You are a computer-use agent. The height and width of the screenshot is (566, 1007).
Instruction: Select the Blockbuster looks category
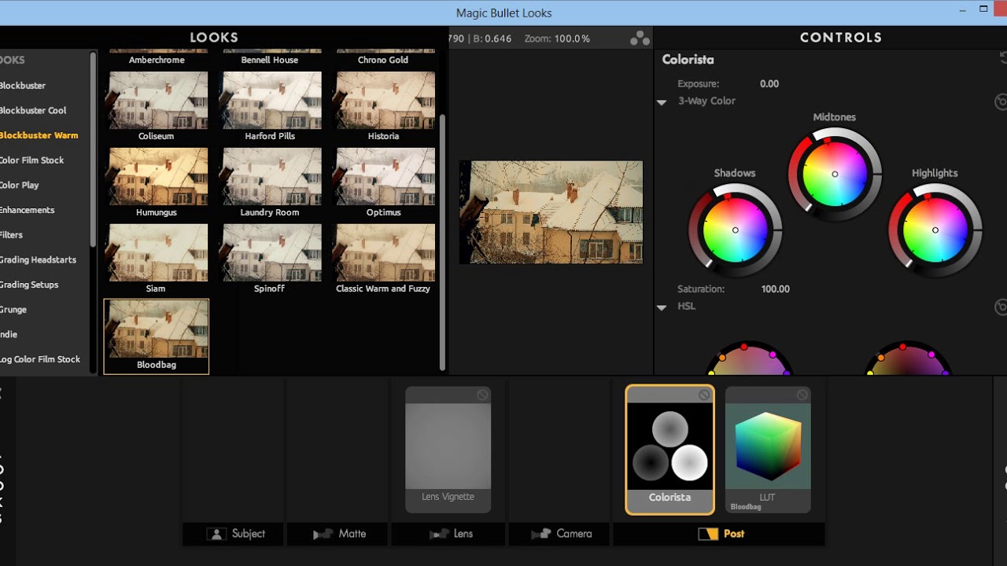[x=23, y=85]
